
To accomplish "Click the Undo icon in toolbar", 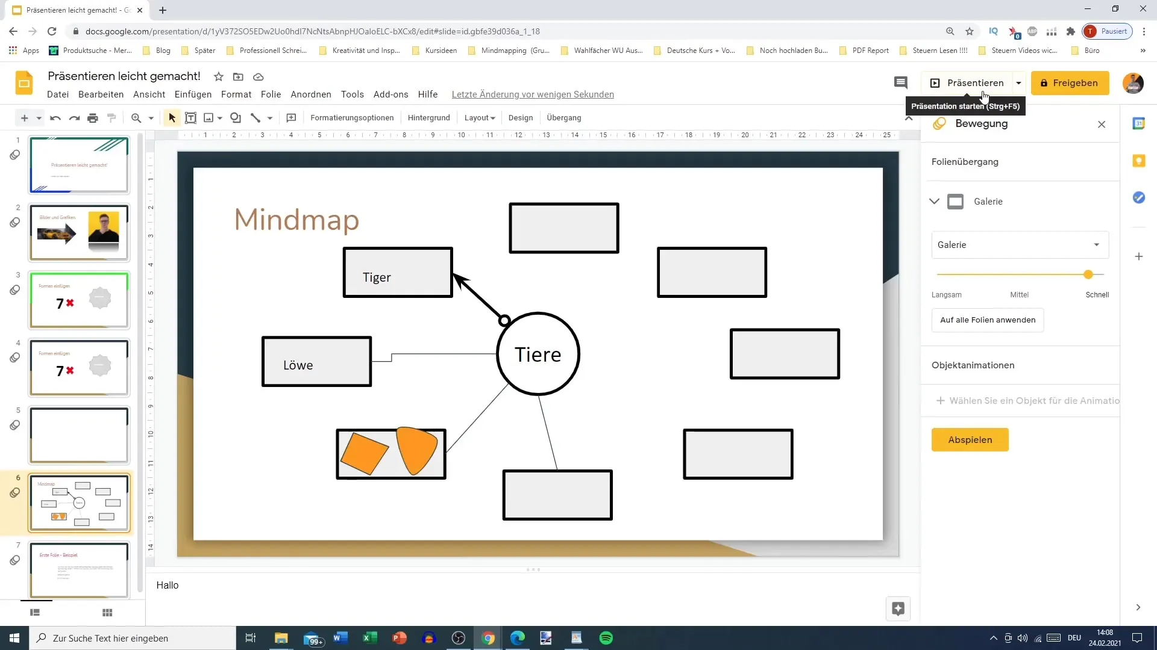I will pos(54,117).
